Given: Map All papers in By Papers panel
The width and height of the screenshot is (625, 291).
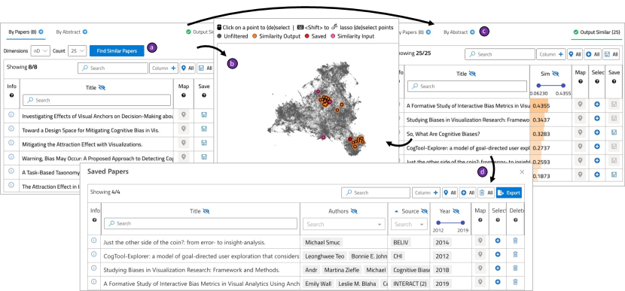Looking at the screenshot, I should coord(187,68).
